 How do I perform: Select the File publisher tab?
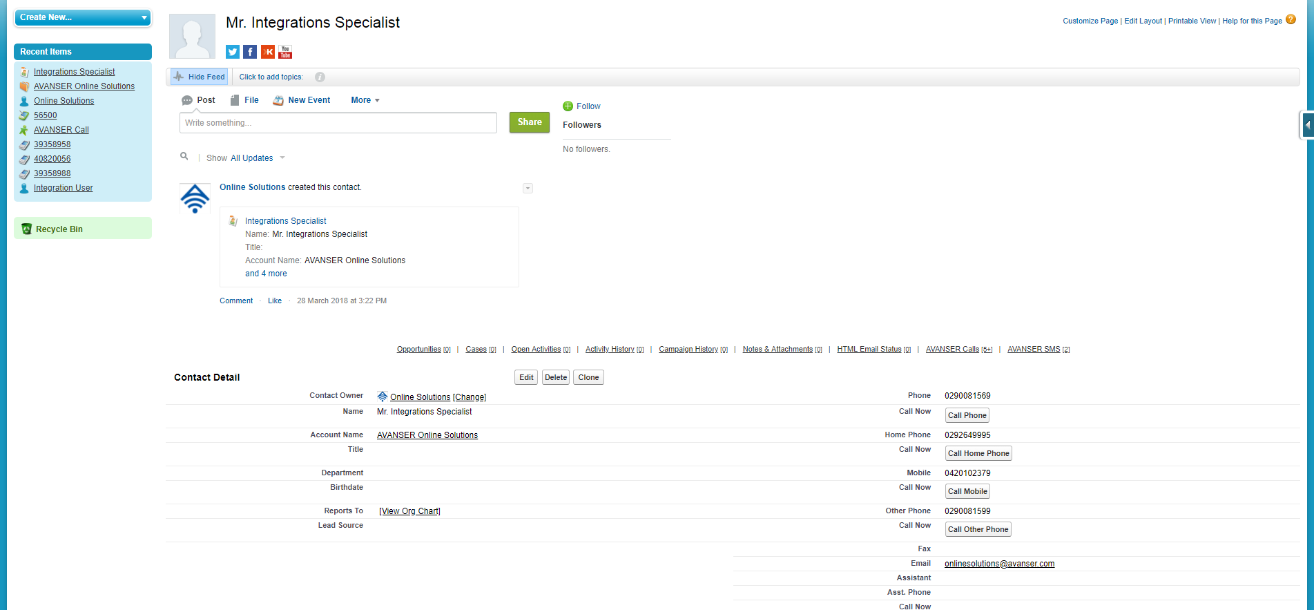pos(244,100)
